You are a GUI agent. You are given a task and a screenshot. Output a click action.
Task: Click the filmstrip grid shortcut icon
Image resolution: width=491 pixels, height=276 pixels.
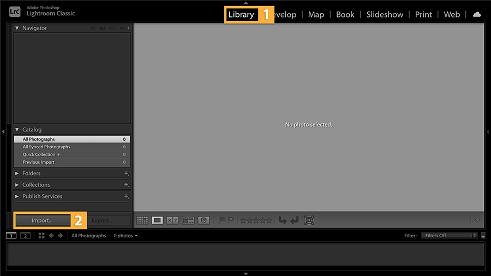click(x=41, y=236)
